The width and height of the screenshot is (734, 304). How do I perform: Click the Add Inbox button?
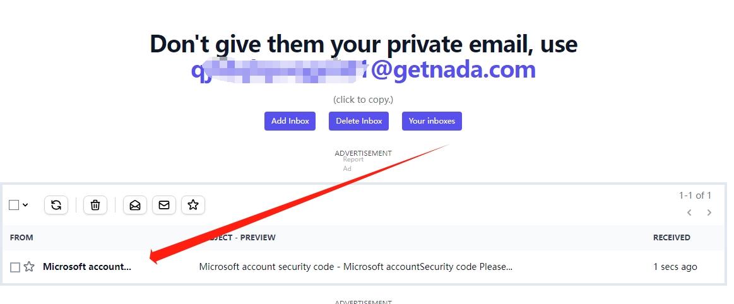290,121
